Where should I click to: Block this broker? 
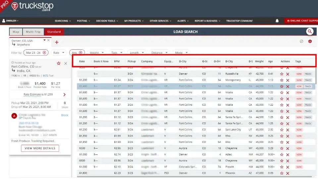point(65,115)
